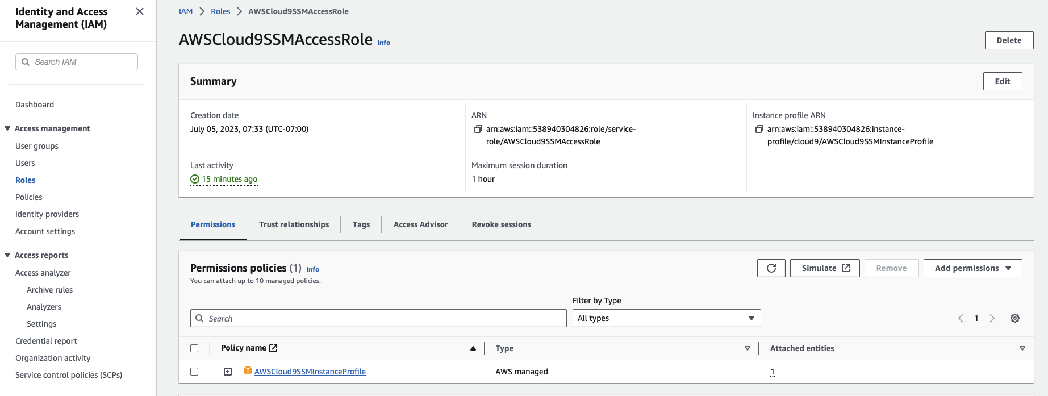1048x396 pixels.
Task: Click the orange AWS managed policy icon
Action: click(248, 370)
